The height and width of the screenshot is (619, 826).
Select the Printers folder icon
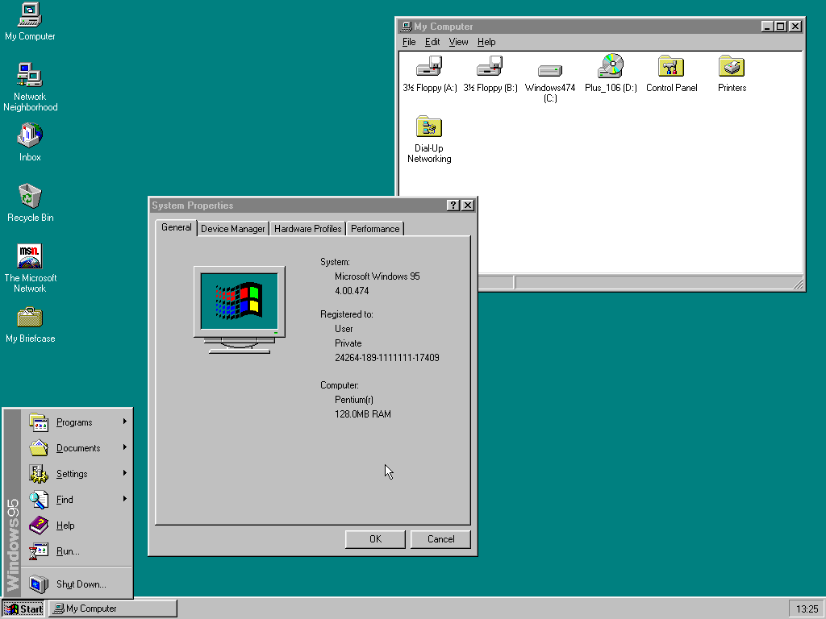[x=732, y=68]
